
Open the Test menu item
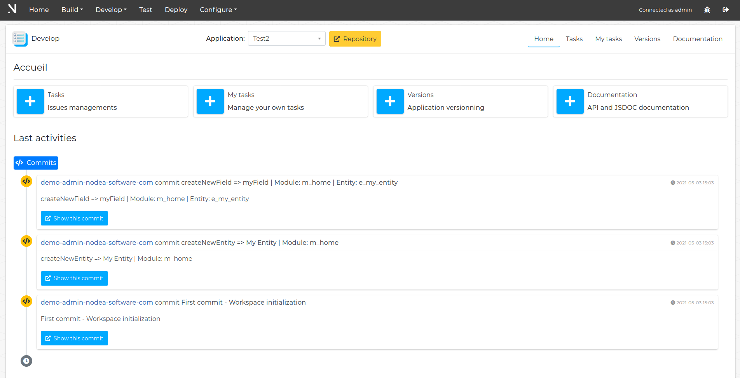[x=146, y=10]
